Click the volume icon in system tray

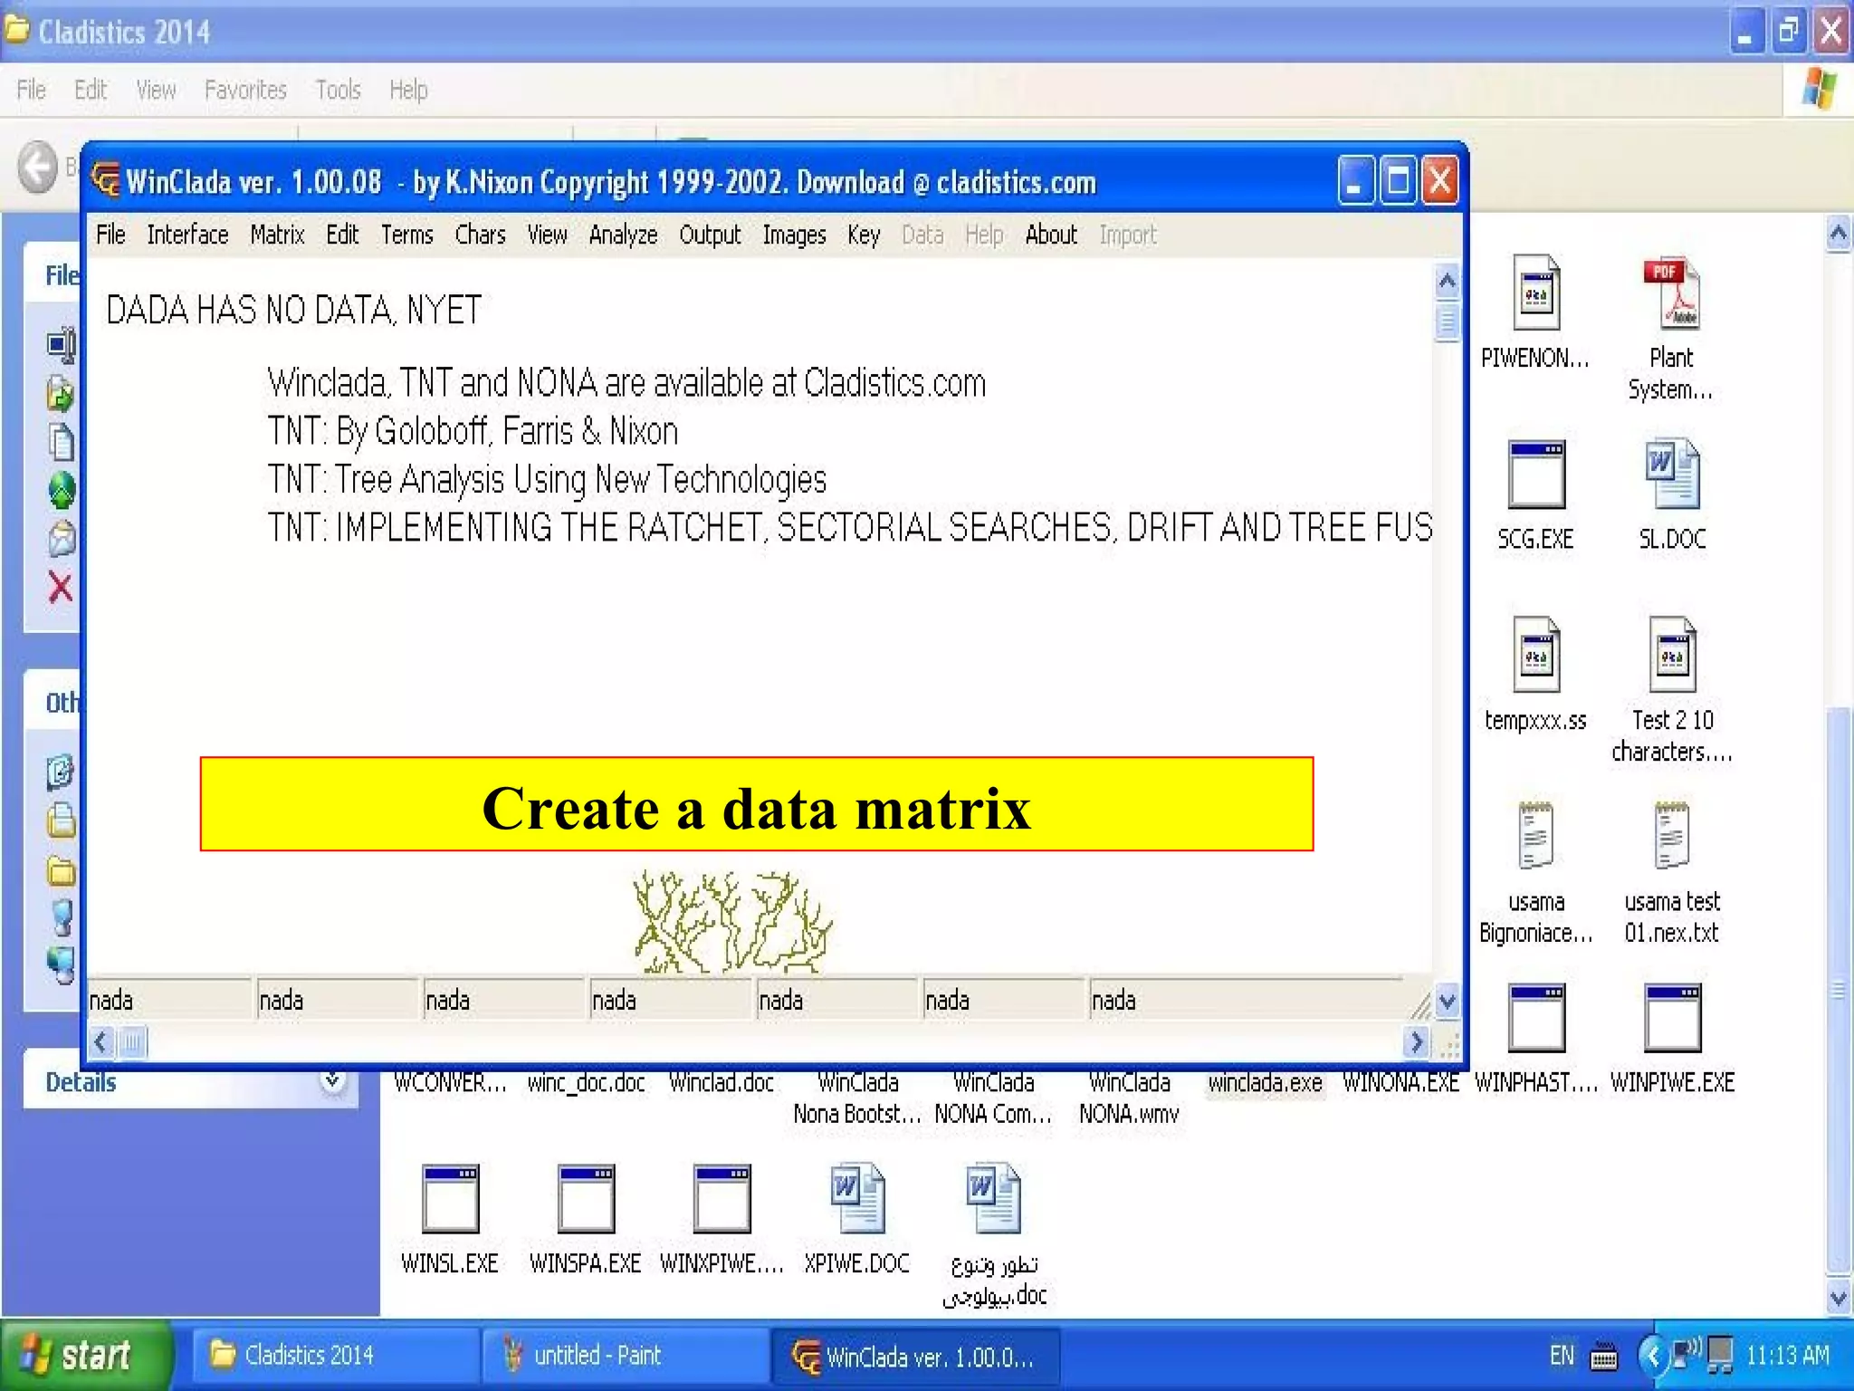(x=1686, y=1354)
